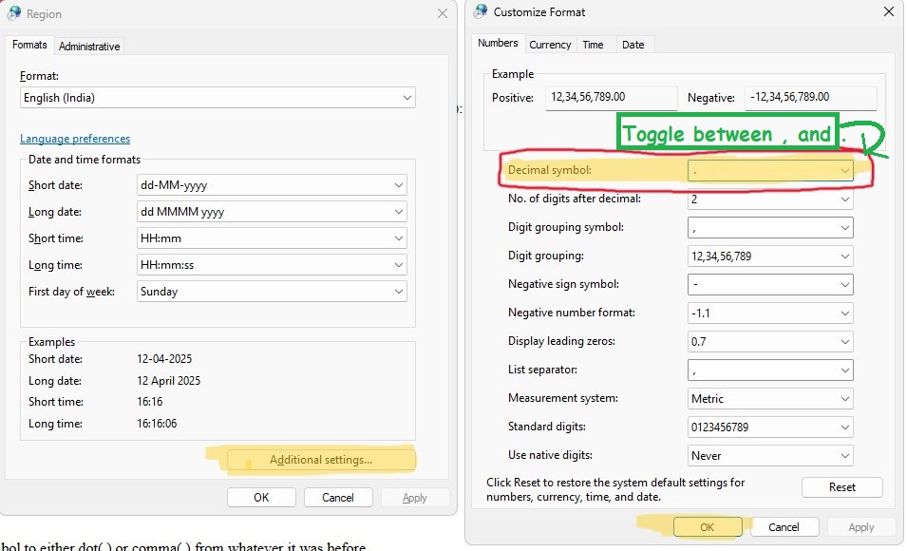Viewport: 907px width, 551px height.
Task: Expand the Negative number format dropdown
Action: (x=770, y=313)
